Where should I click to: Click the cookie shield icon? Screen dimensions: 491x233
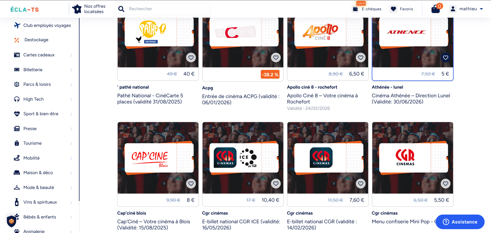11,221
